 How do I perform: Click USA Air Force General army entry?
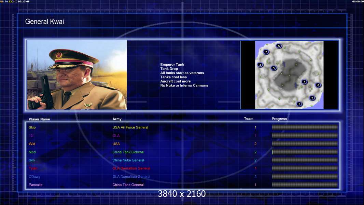(130, 127)
